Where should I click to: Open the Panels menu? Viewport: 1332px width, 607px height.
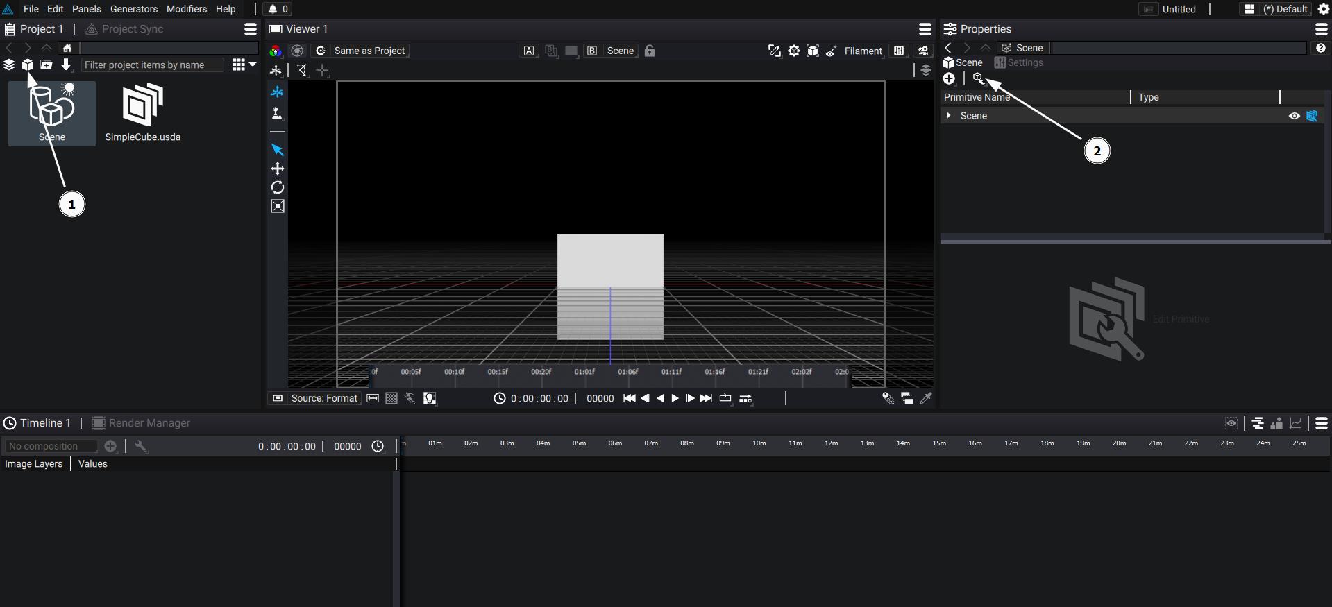(87, 9)
